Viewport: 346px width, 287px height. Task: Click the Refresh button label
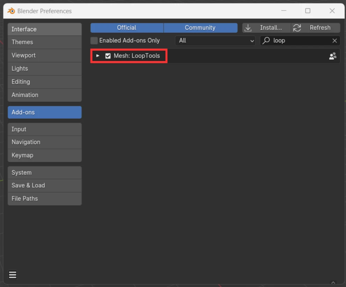pyautogui.click(x=320, y=28)
